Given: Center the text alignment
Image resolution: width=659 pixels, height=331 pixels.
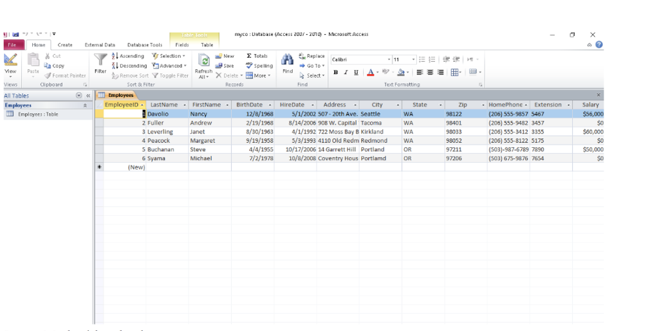Looking at the screenshot, I should click(x=430, y=73).
